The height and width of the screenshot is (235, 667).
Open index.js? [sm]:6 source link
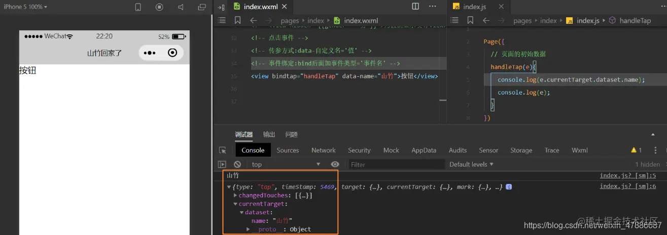click(x=628, y=186)
